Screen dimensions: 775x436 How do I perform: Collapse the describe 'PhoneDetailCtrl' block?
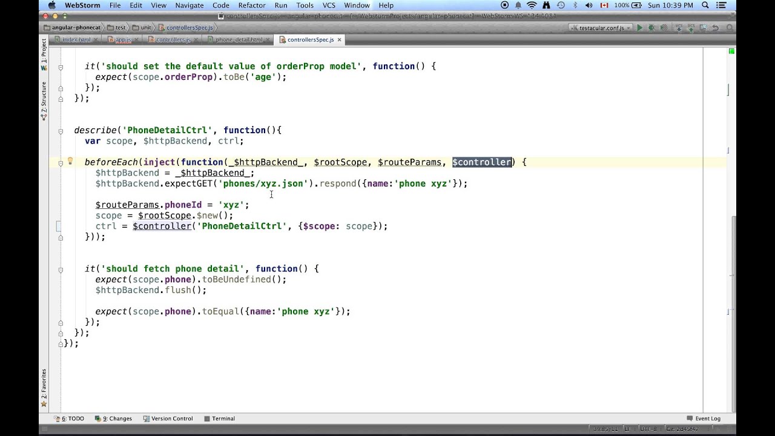click(x=61, y=131)
